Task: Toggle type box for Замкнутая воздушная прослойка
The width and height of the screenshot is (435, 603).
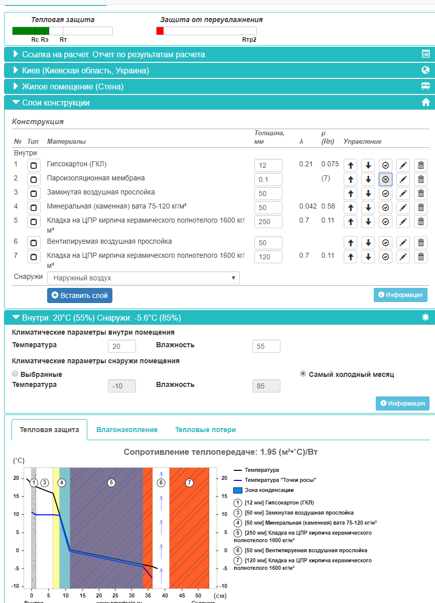Action: coord(34,193)
